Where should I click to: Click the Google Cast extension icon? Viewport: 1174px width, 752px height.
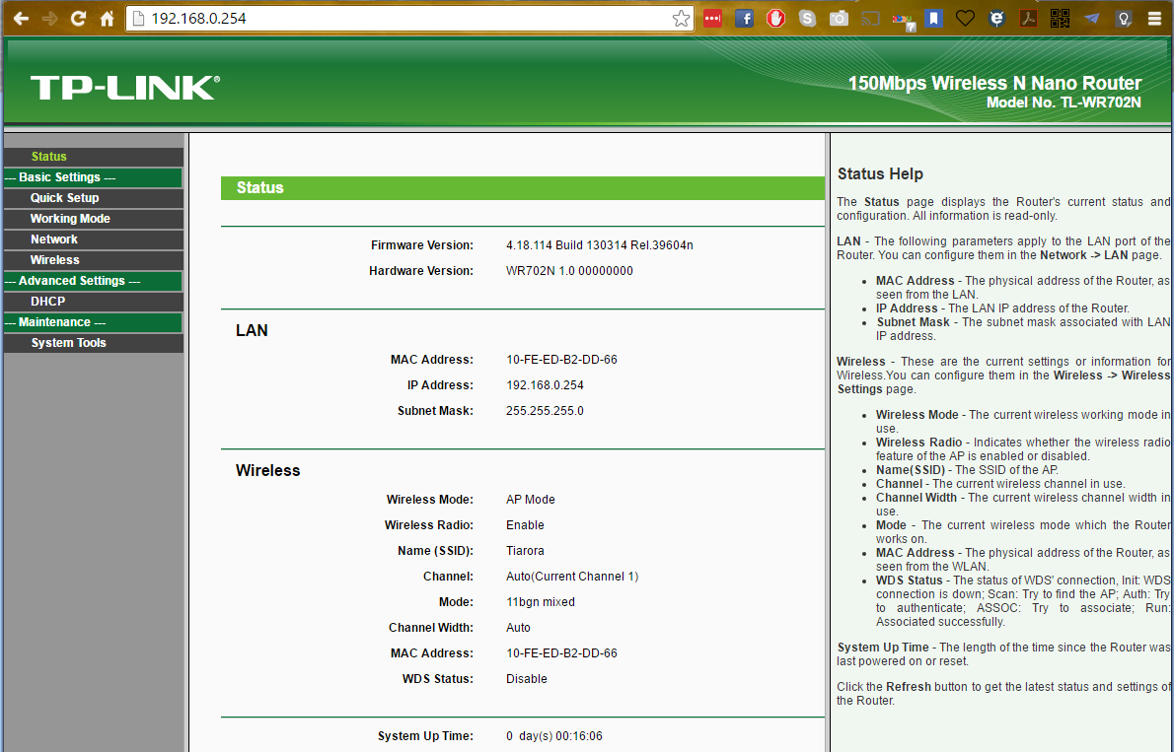[x=870, y=19]
